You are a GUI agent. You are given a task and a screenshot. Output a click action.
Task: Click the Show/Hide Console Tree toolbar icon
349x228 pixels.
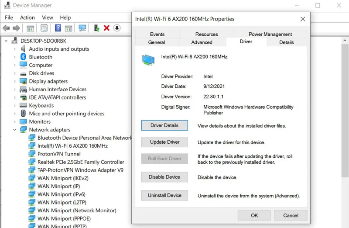click(30, 28)
